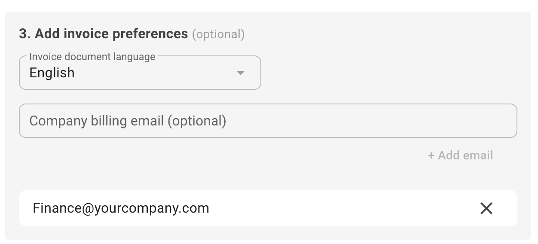This screenshot has width=538, height=244.
Task: Click the Invoice document language label
Action: click(x=92, y=57)
